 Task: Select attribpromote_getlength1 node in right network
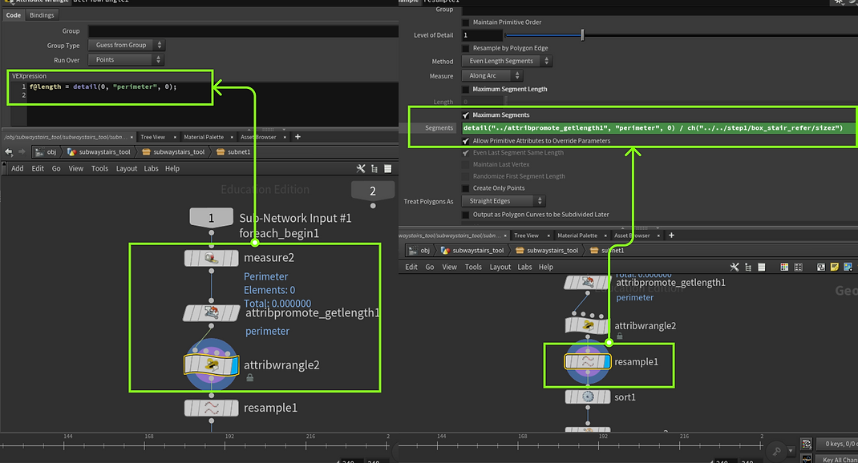(588, 283)
